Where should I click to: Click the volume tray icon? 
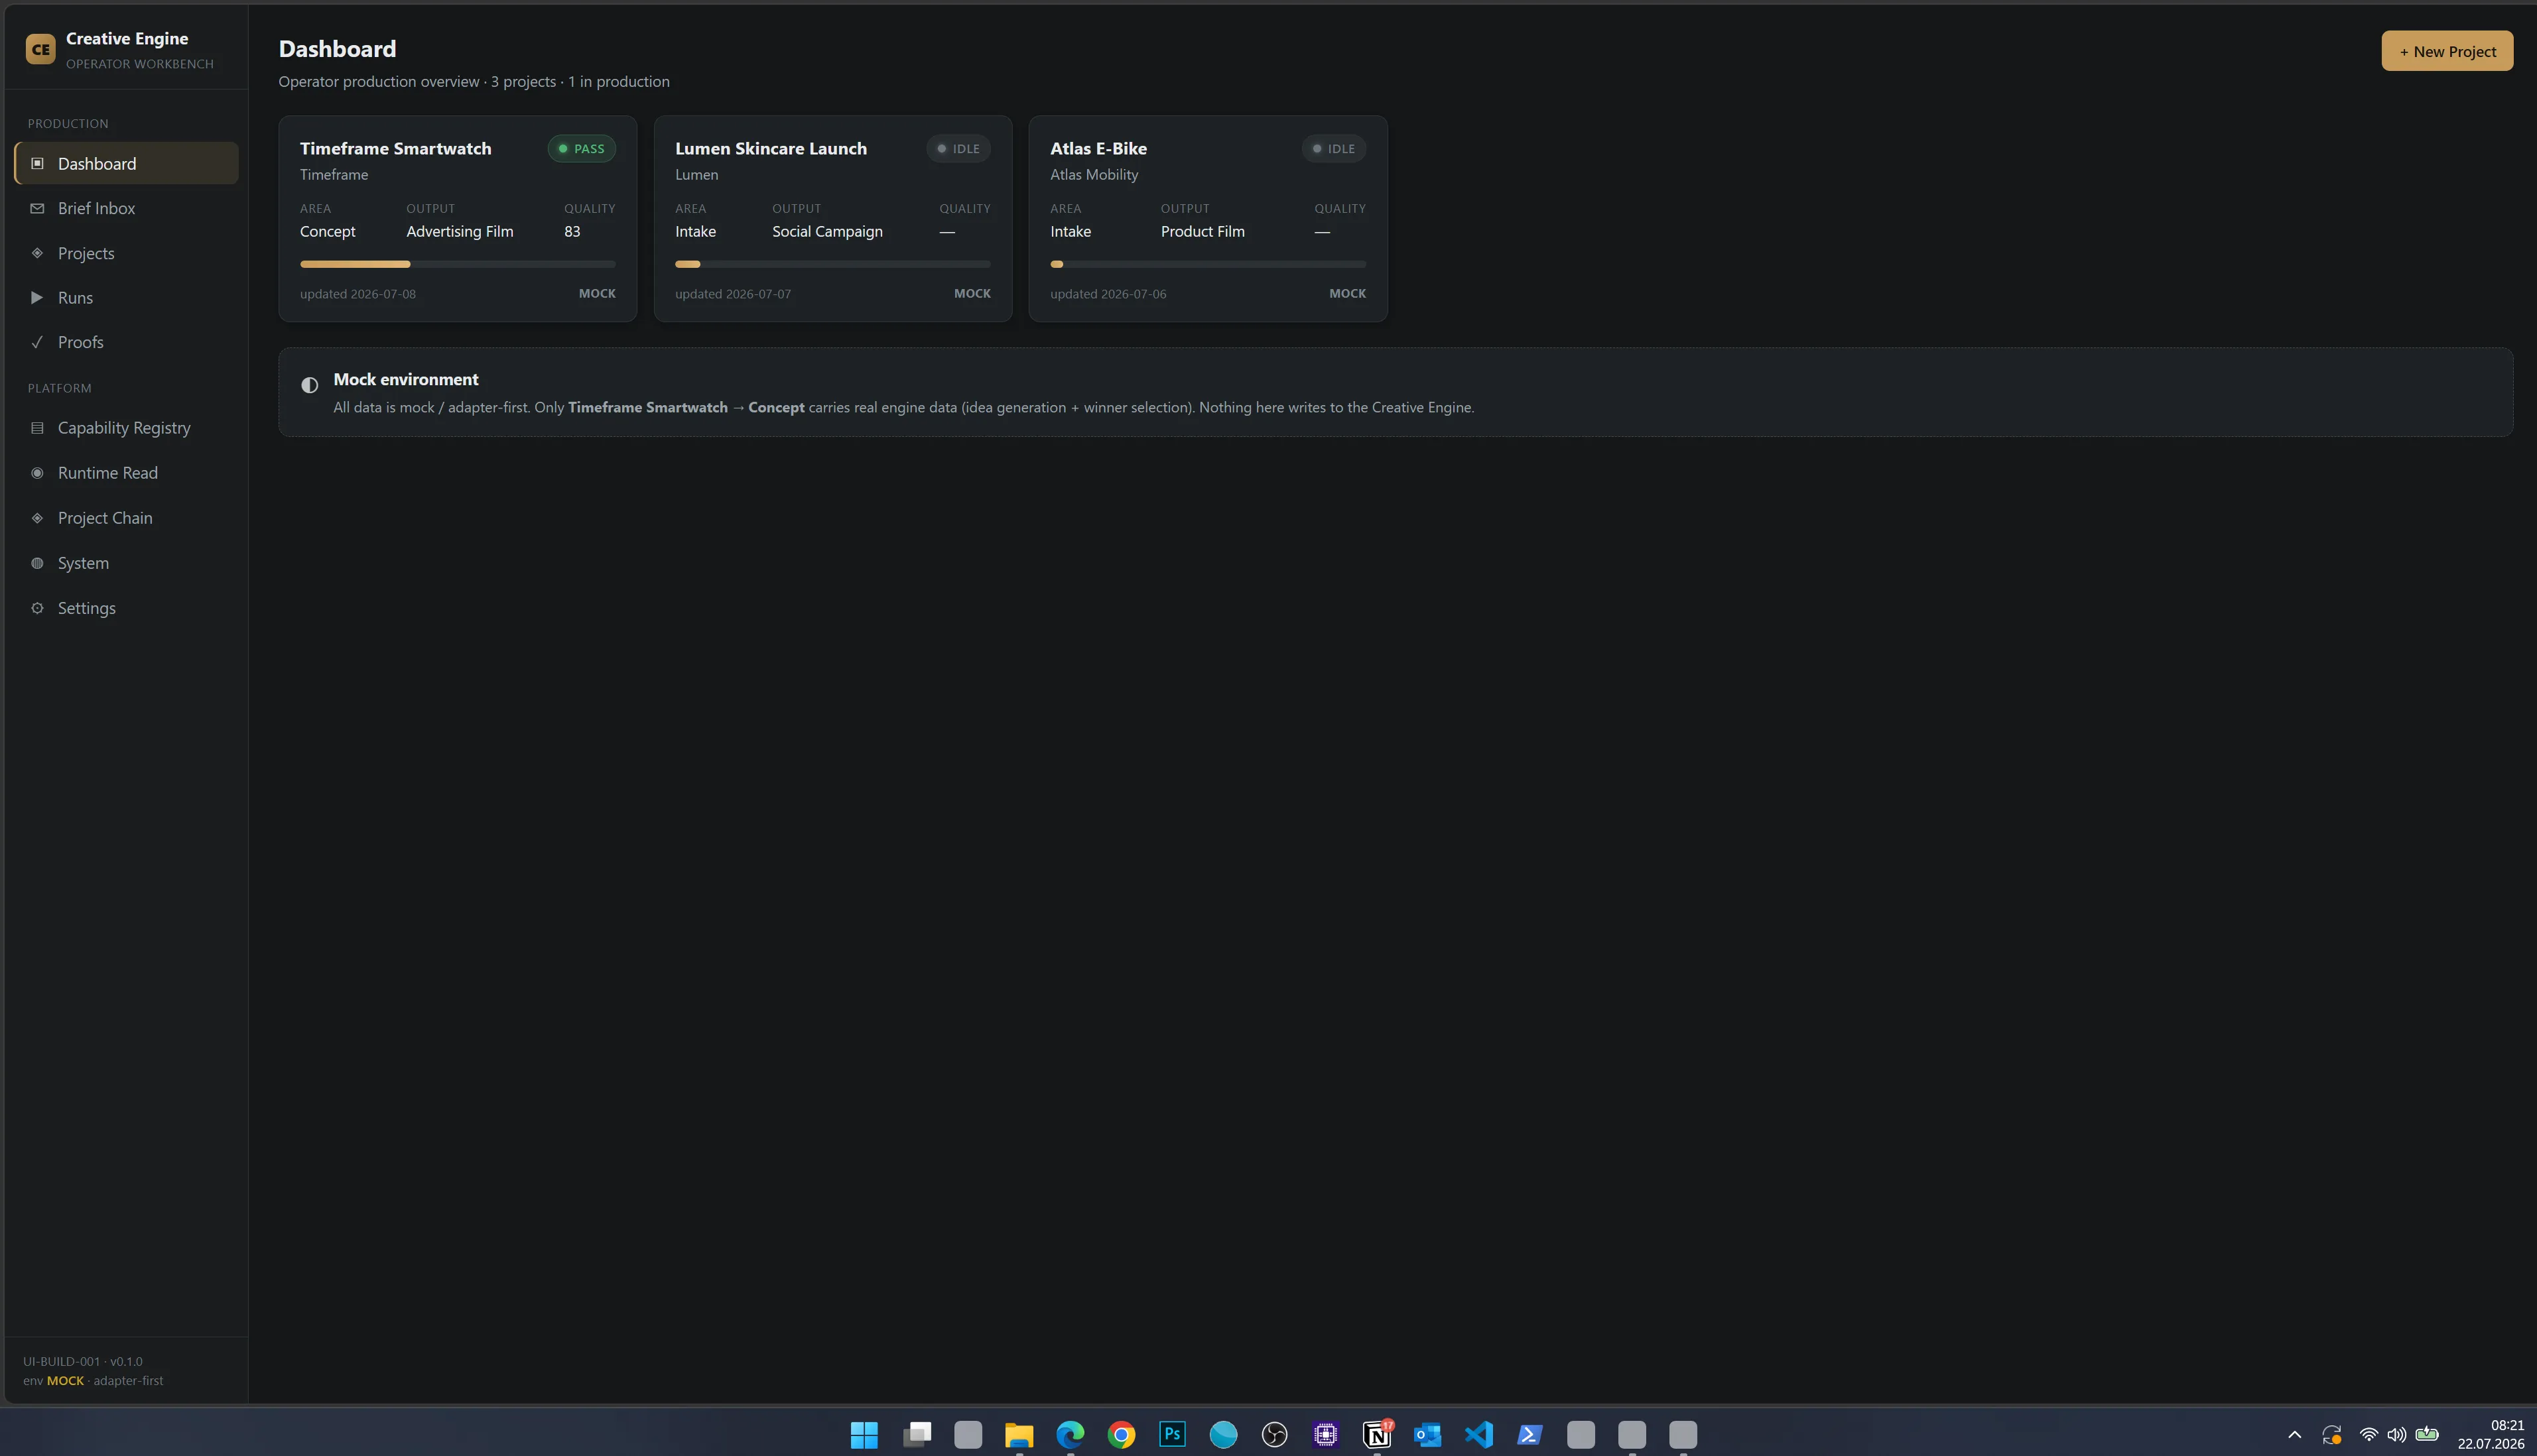2397,1435
